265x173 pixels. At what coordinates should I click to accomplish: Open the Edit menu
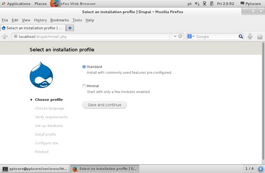tap(15, 20)
